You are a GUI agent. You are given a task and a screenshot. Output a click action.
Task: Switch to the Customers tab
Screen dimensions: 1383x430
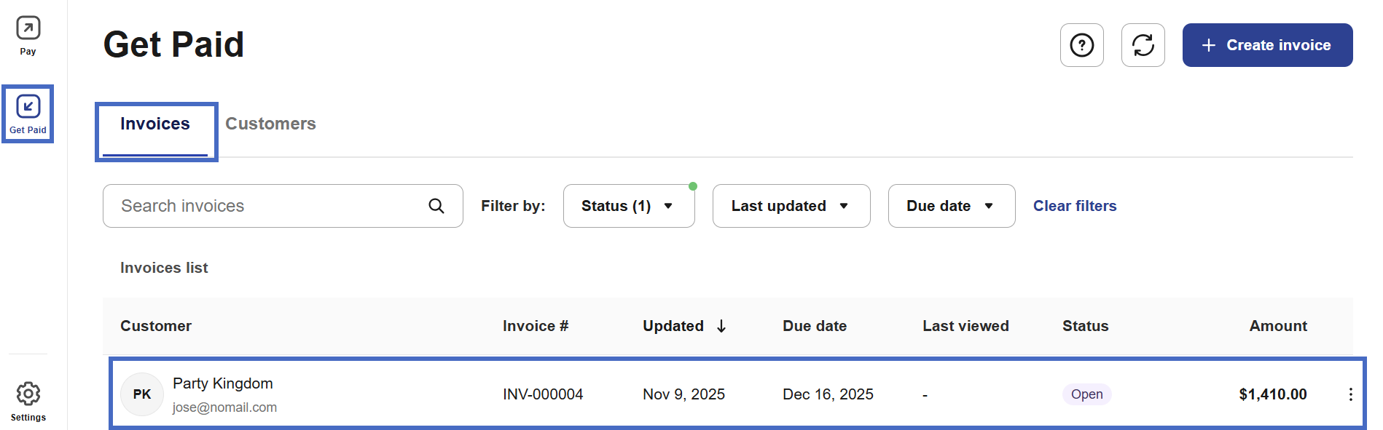coord(270,124)
